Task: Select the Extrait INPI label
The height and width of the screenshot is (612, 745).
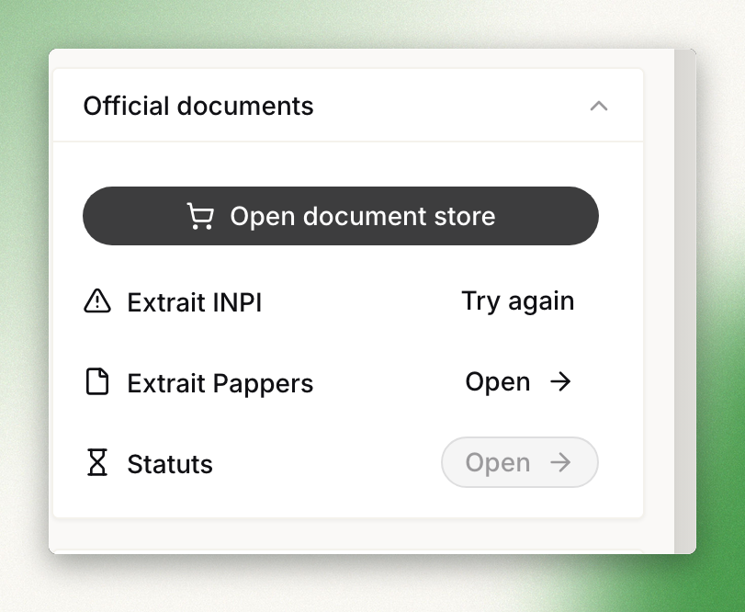Action: [195, 302]
